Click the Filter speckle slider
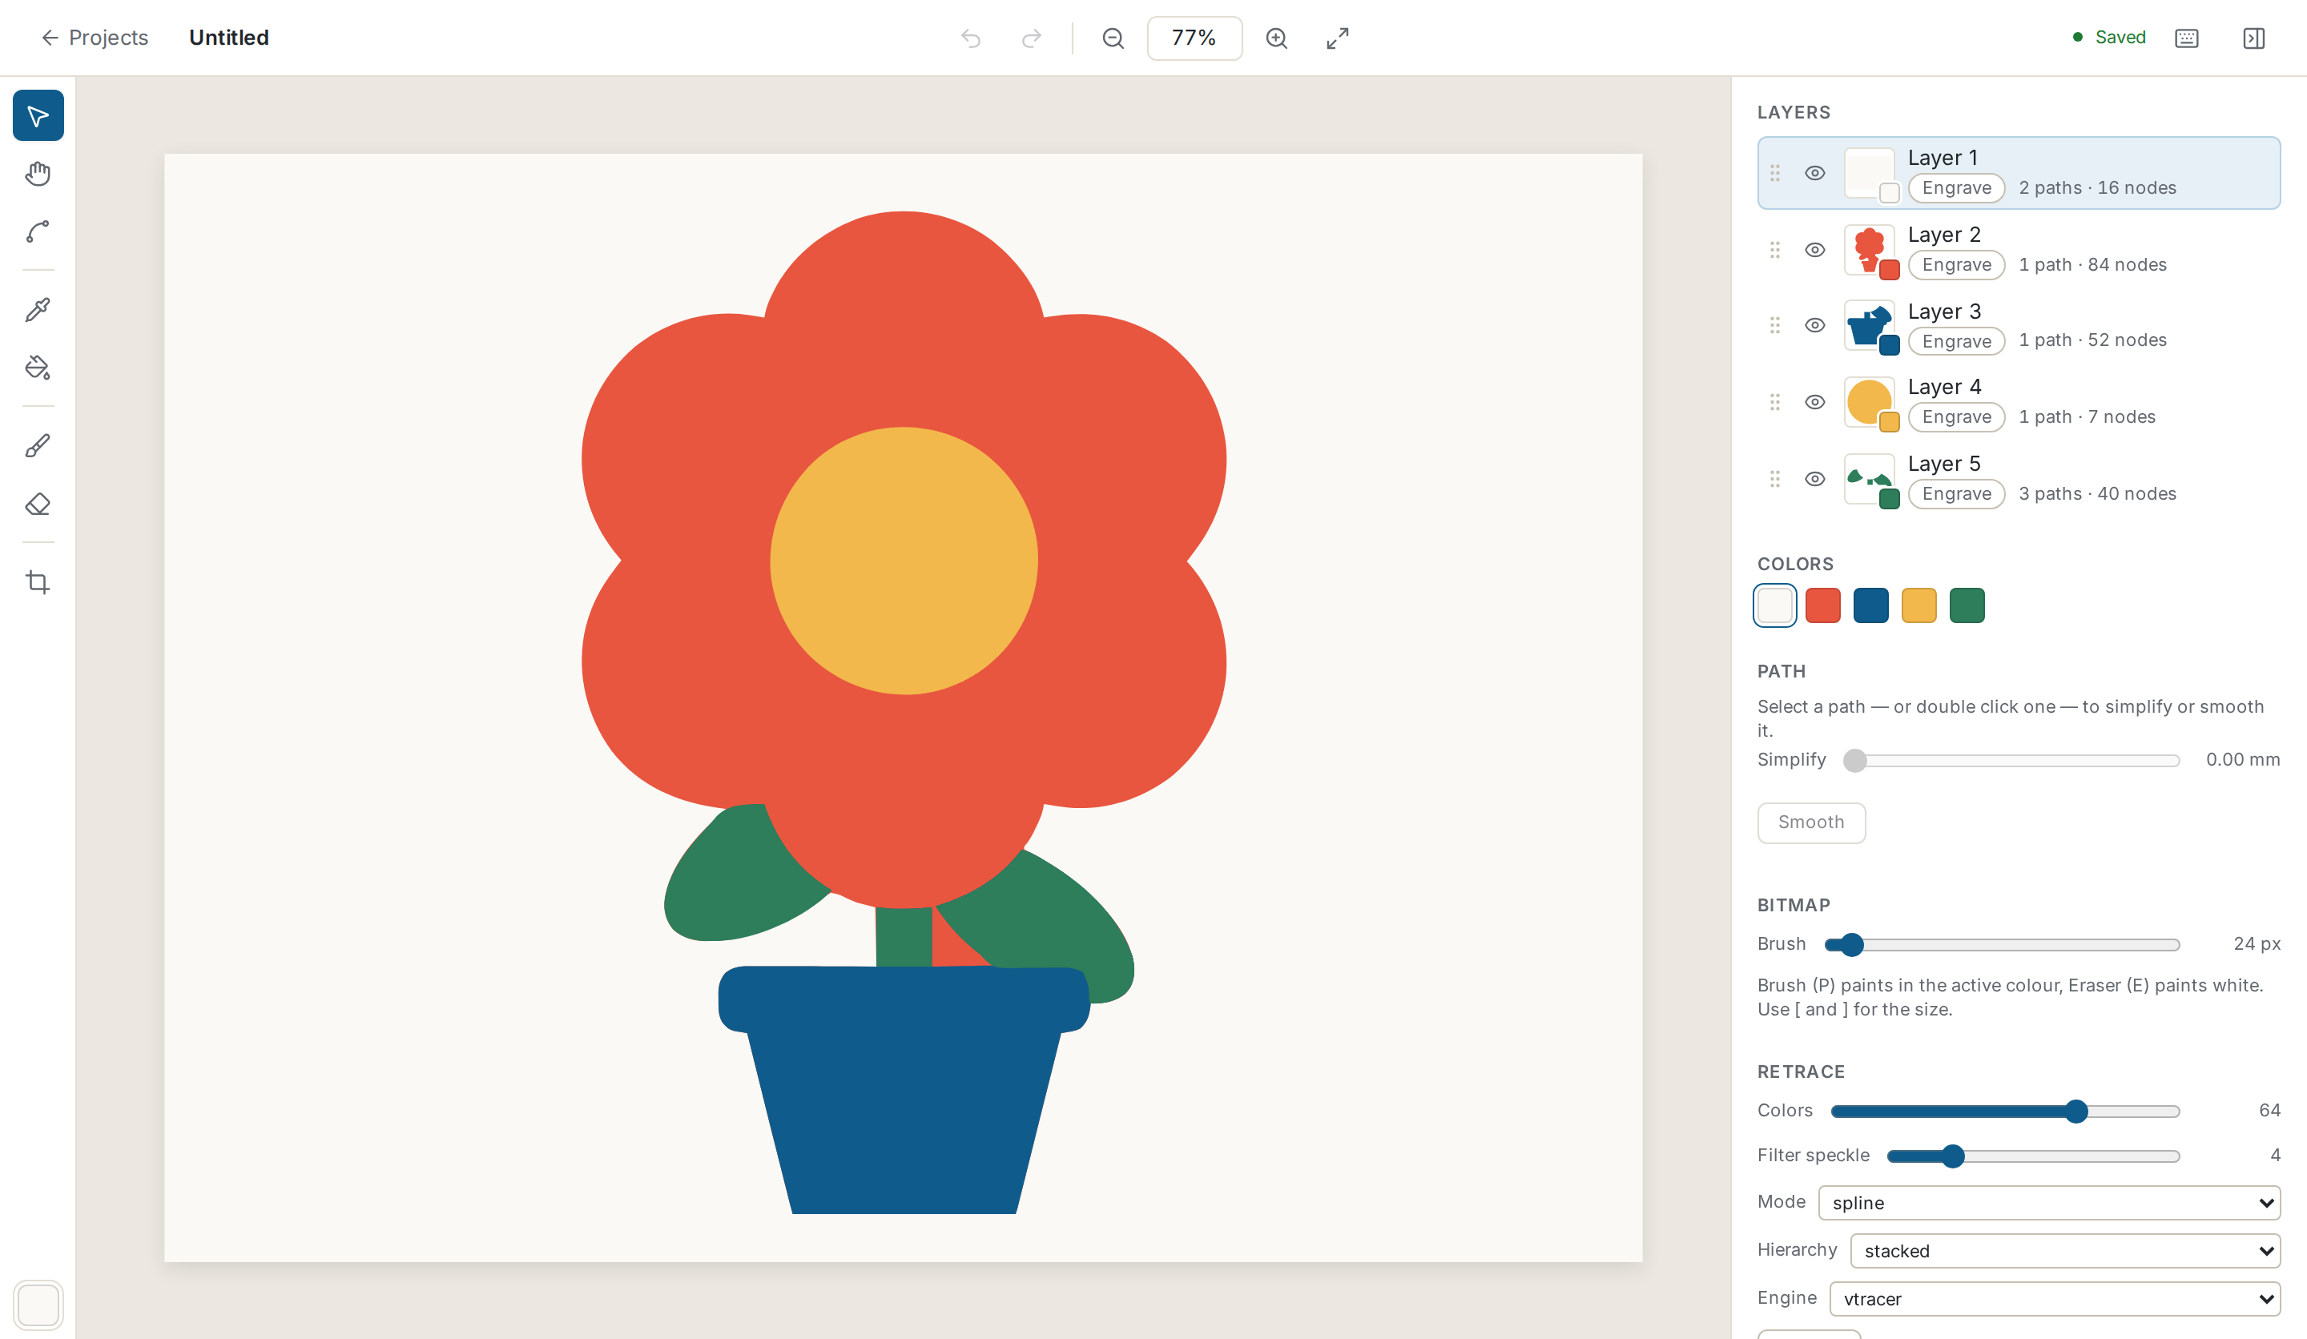Screen dimensions: 2307x1339 pyautogui.click(x=2033, y=1156)
